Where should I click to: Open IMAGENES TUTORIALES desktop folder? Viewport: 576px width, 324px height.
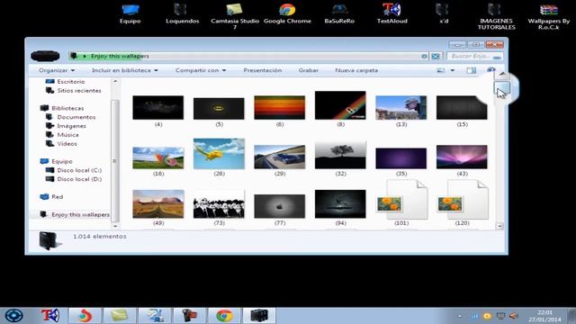tap(496, 16)
